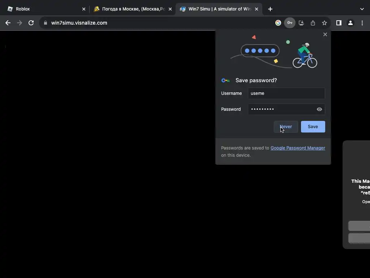Edit the Username field

pyautogui.click(x=287, y=93)
